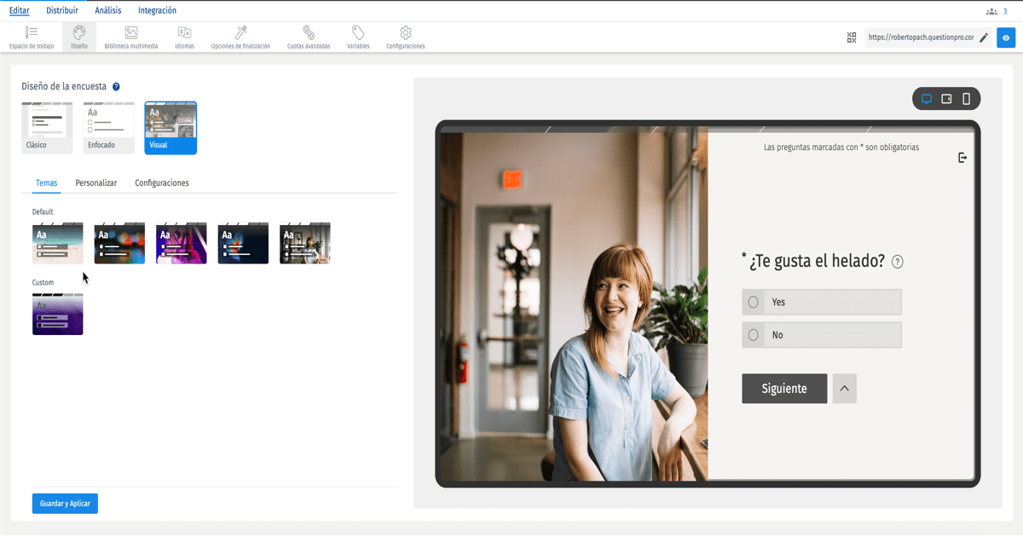Open the Configuraciones gear in toolbar
1023x537 pixels.
click(405, 36)
